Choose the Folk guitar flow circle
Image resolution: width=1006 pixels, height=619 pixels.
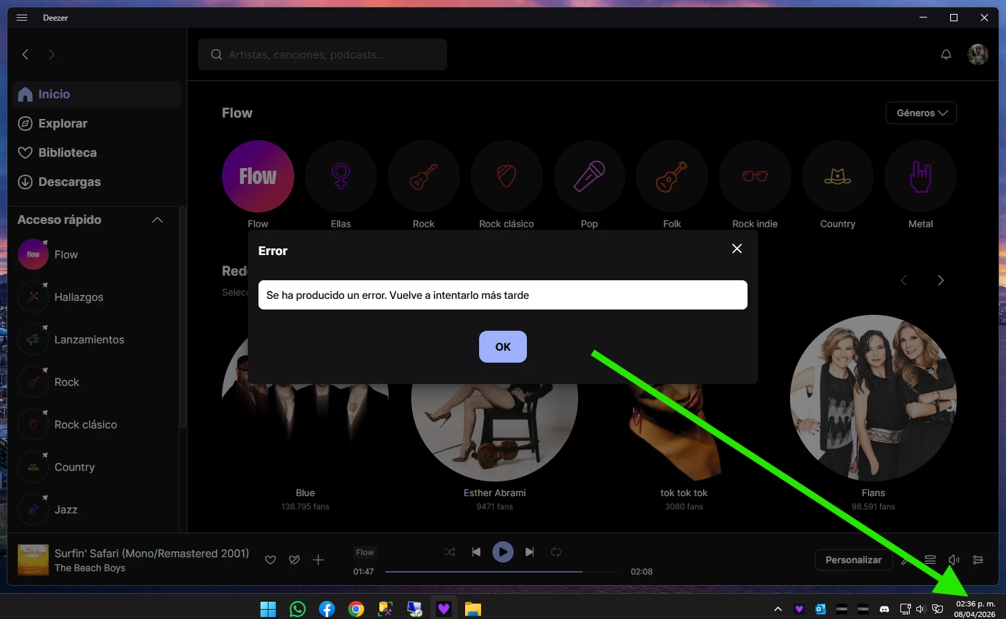click(672, 176)
